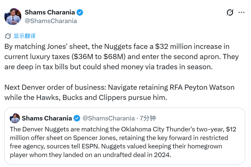Open the quoted tweet author name
The width and height of the screenshot is (251, 167).
(x=47, y=118)
